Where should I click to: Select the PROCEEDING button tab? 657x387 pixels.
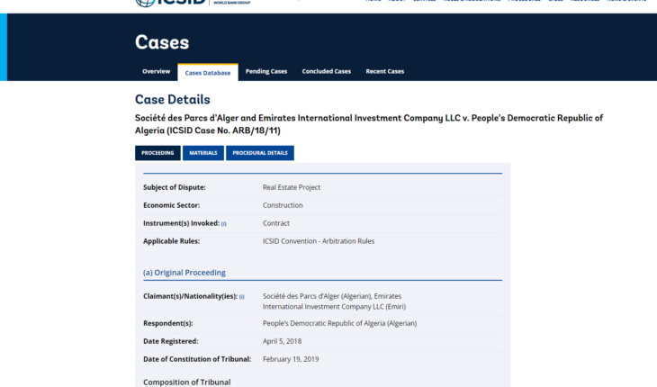click(157, 153)
